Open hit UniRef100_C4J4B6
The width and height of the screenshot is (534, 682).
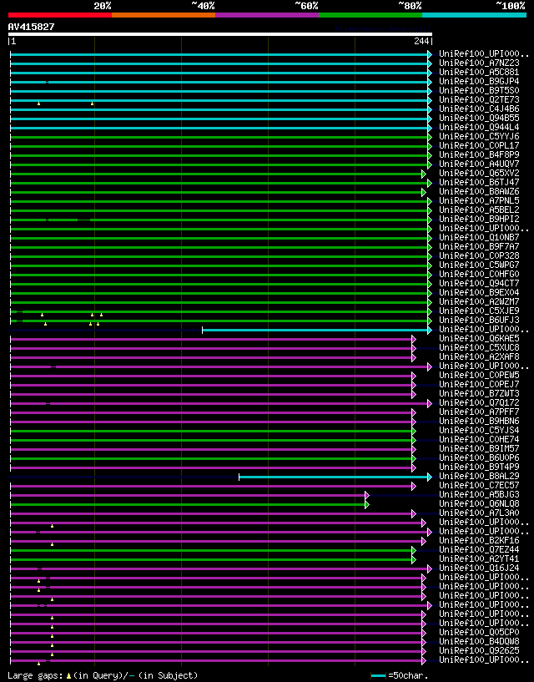click(479, 109)
